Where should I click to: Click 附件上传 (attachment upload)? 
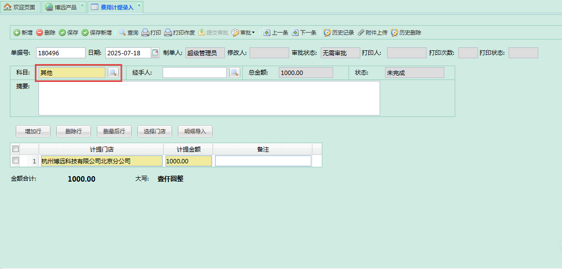point(372,33)
